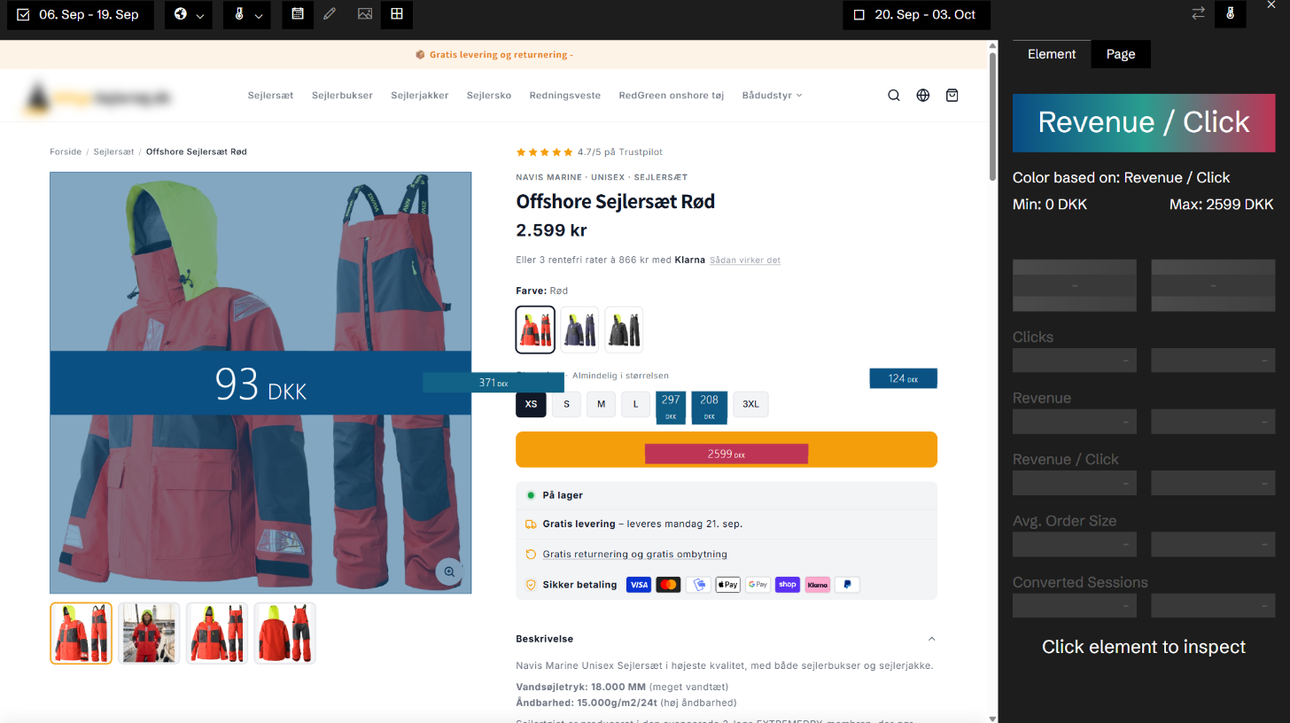The image size is (1290, 723).
Task: Click the thermometer heatmap icon at top right
Action: [1230, 13]
